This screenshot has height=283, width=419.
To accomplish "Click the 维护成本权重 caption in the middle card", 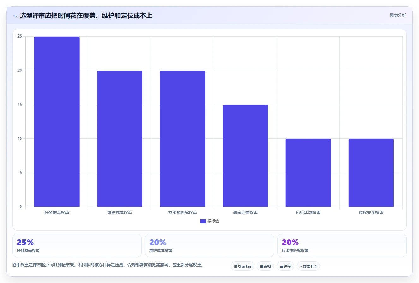I will tap(161, 251).
